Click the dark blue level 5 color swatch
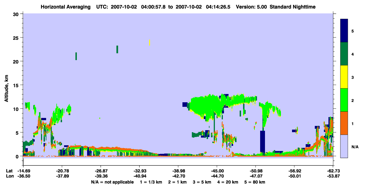Image resolution: width=370 pixels, height=190 pixels. [x=344, y=30]
